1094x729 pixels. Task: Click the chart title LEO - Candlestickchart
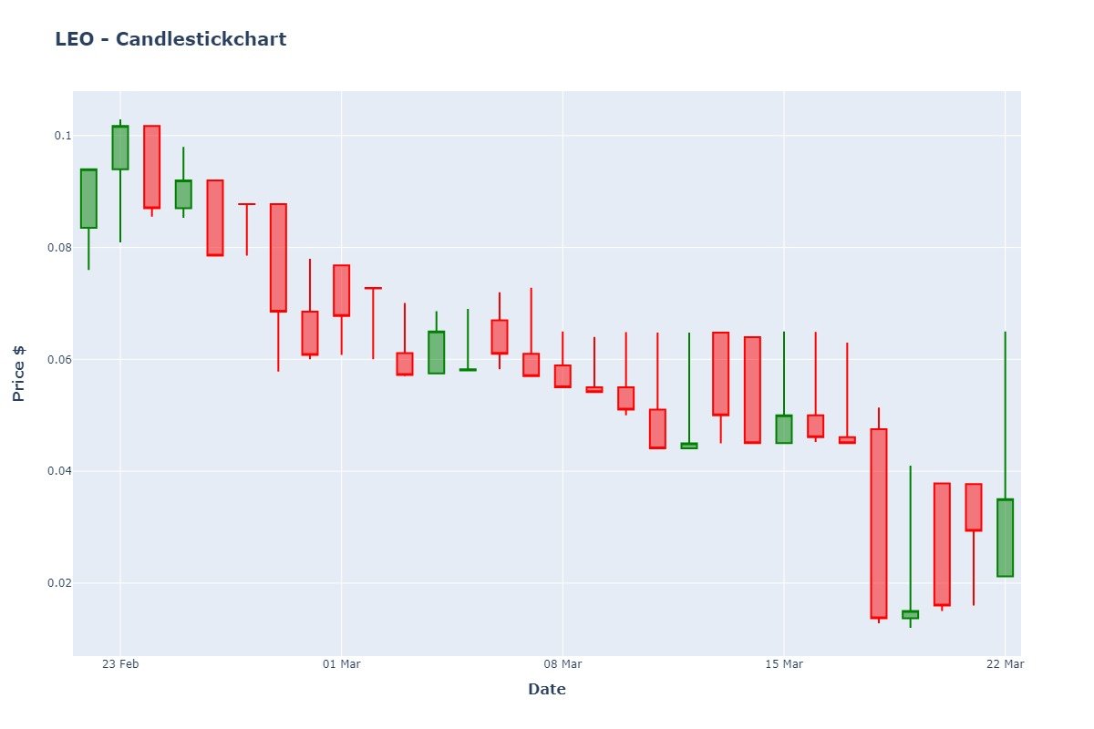tap(170, 39)
